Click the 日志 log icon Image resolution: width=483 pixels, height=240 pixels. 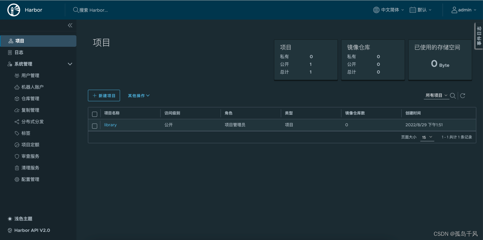click(x=10, y=53)
